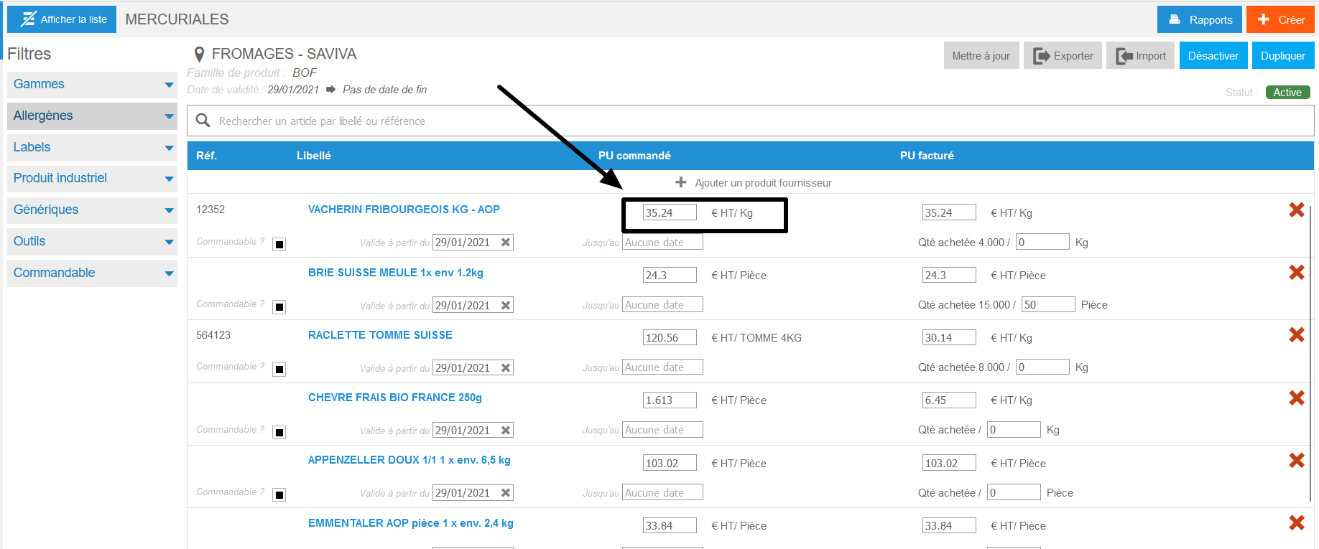Click the plus icon to add supplier product

pyautogui.click(x=681, y=182)
